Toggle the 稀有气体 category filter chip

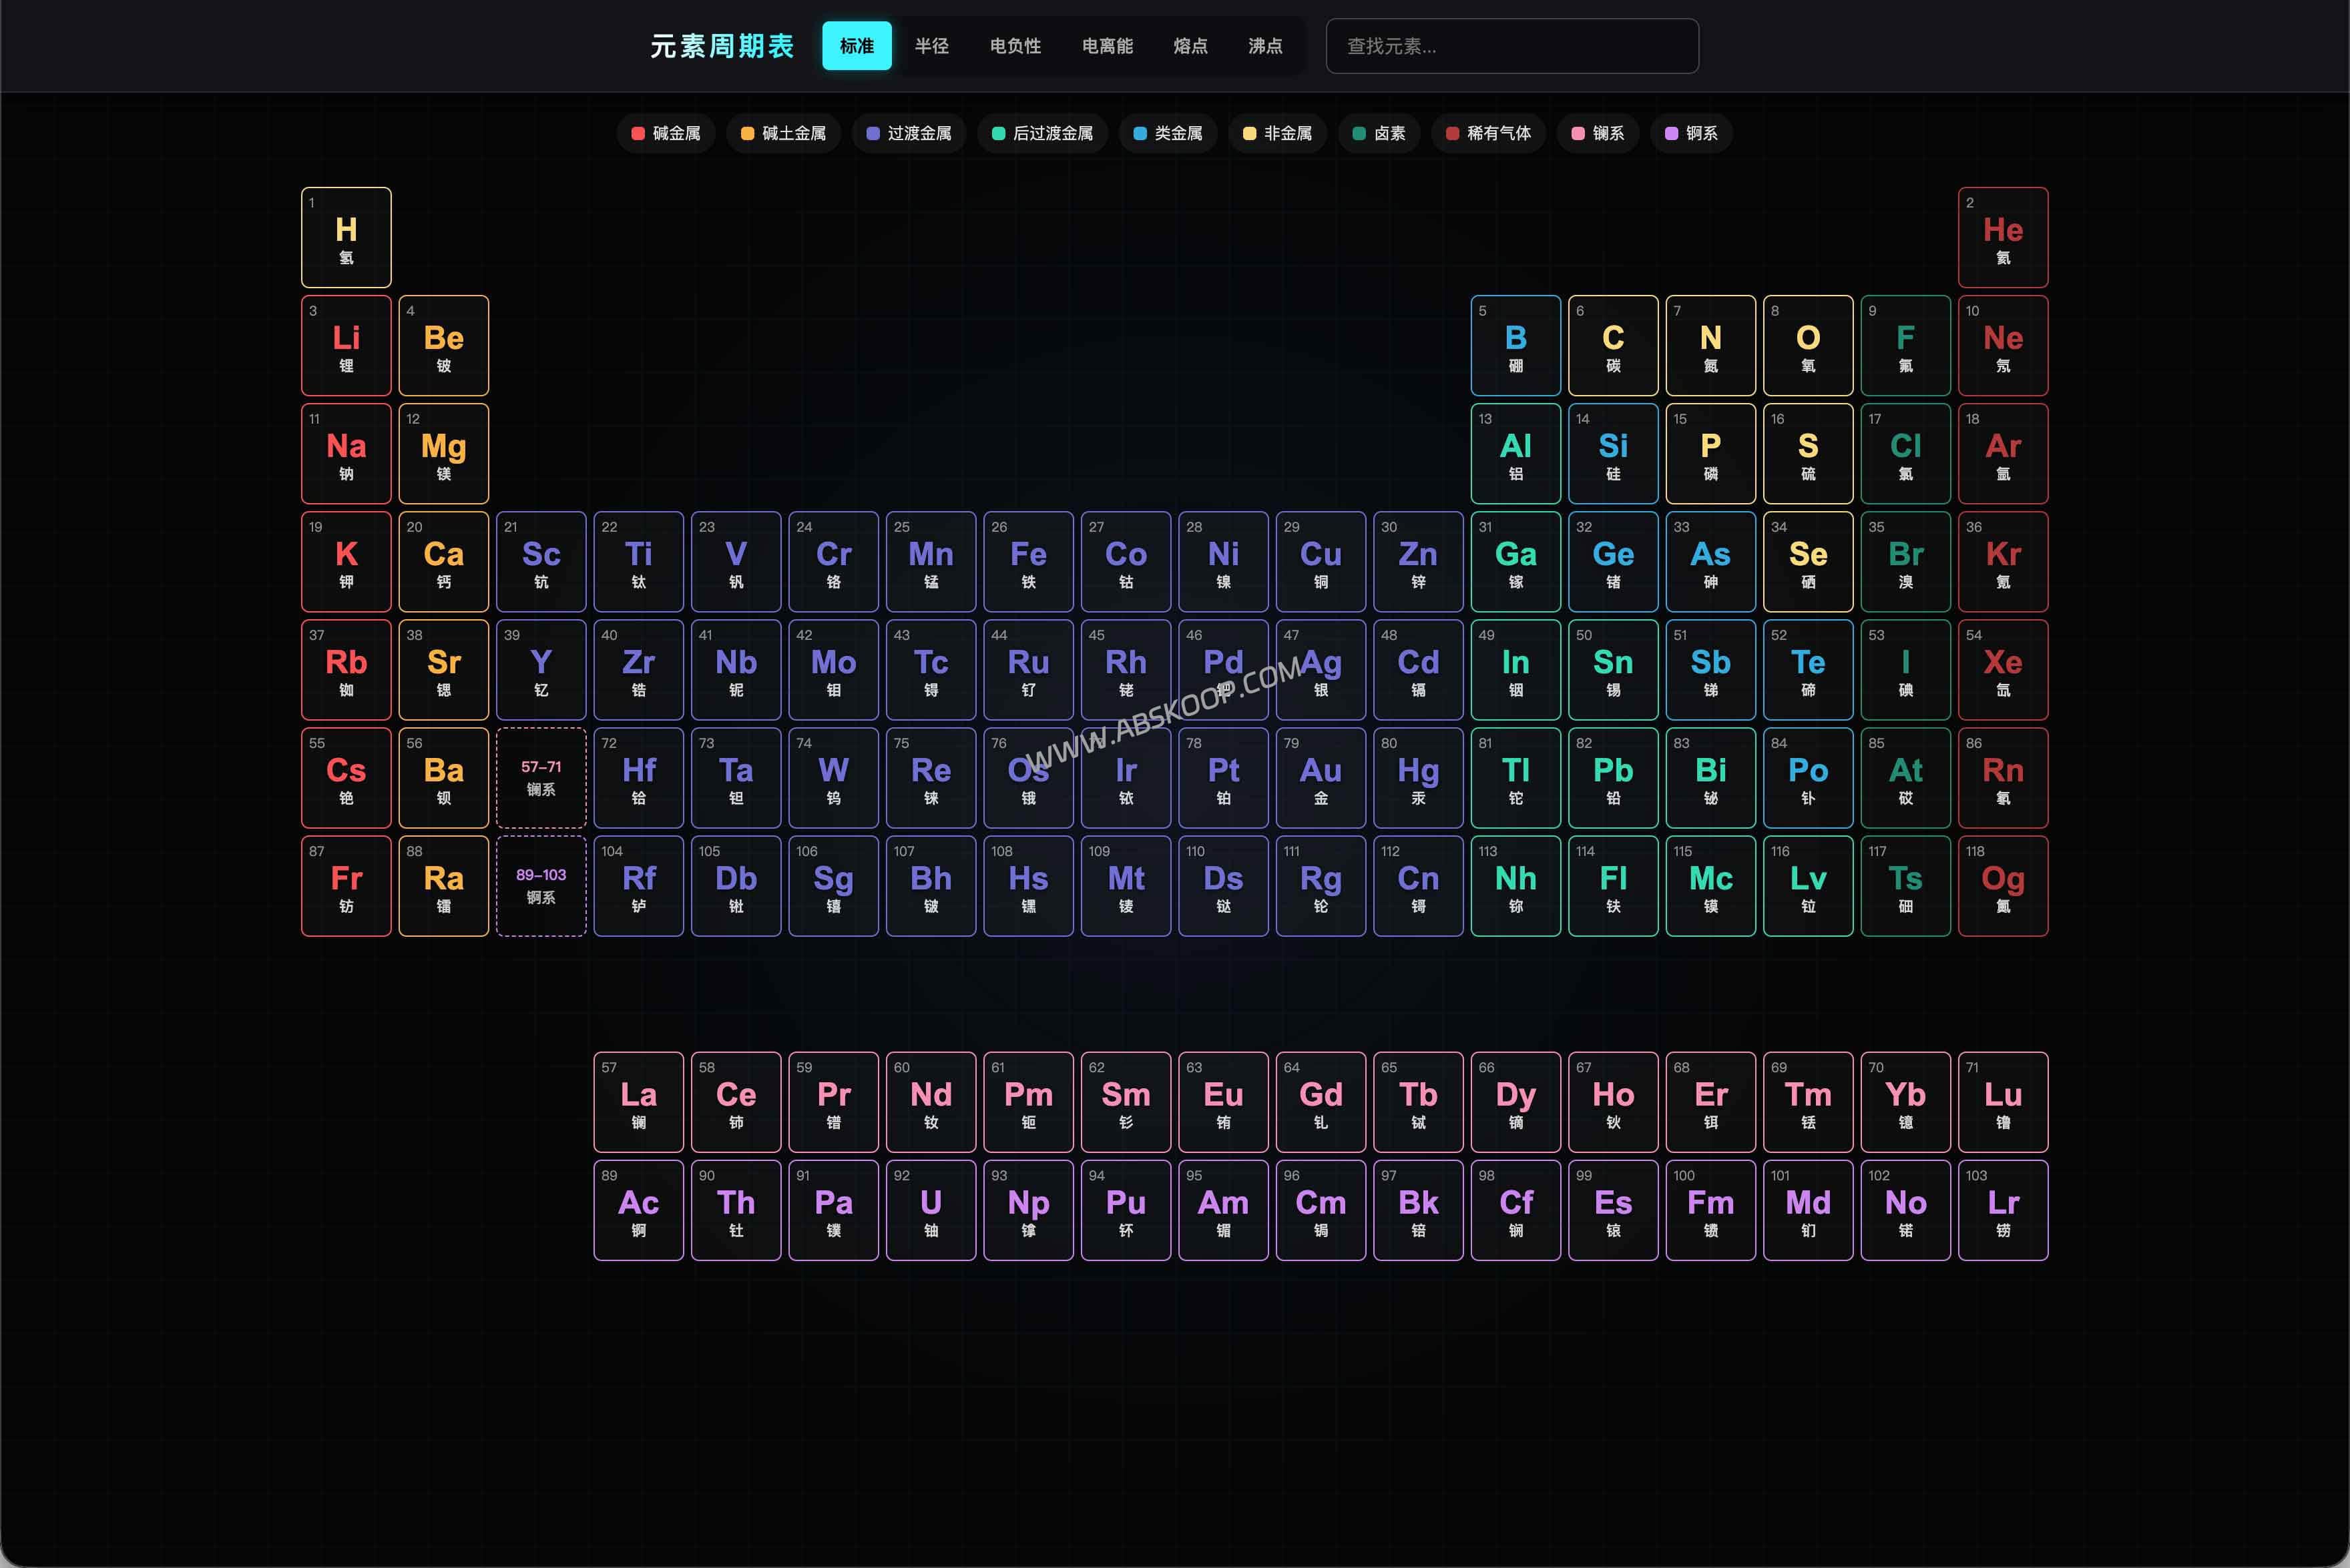[x=1489, y=133]
